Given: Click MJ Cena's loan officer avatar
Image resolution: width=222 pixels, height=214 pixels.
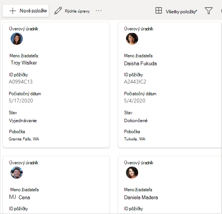Looking at the screenshot, I should (17, 173).
